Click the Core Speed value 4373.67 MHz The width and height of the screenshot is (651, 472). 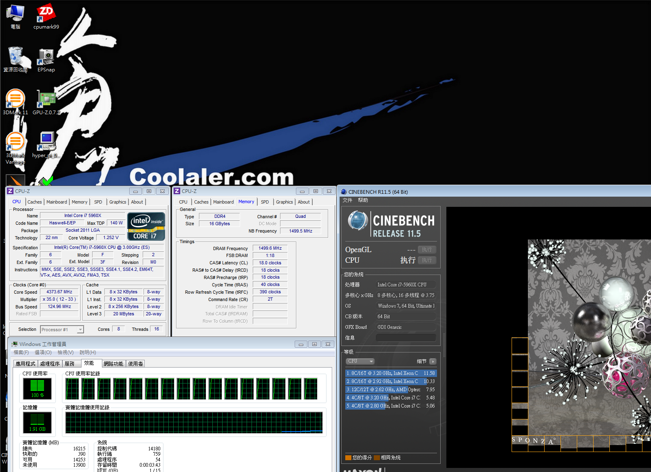pyautogui.click(x=59, y=292)
